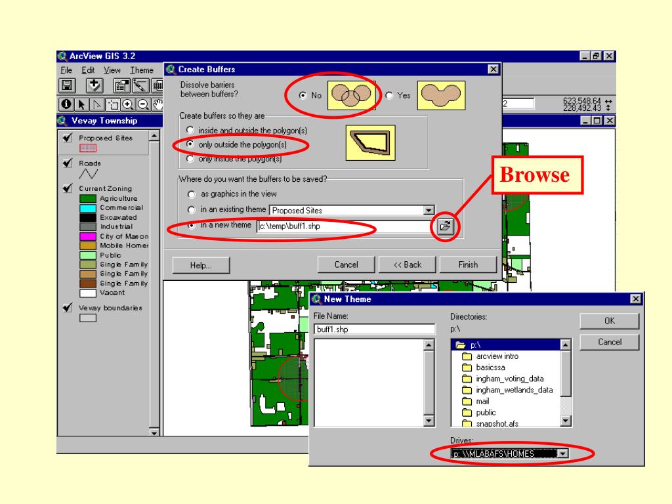The image size is (672, 504).
Task: Click Cancel in Create Buffers dialog
Action: coord(346,265)
